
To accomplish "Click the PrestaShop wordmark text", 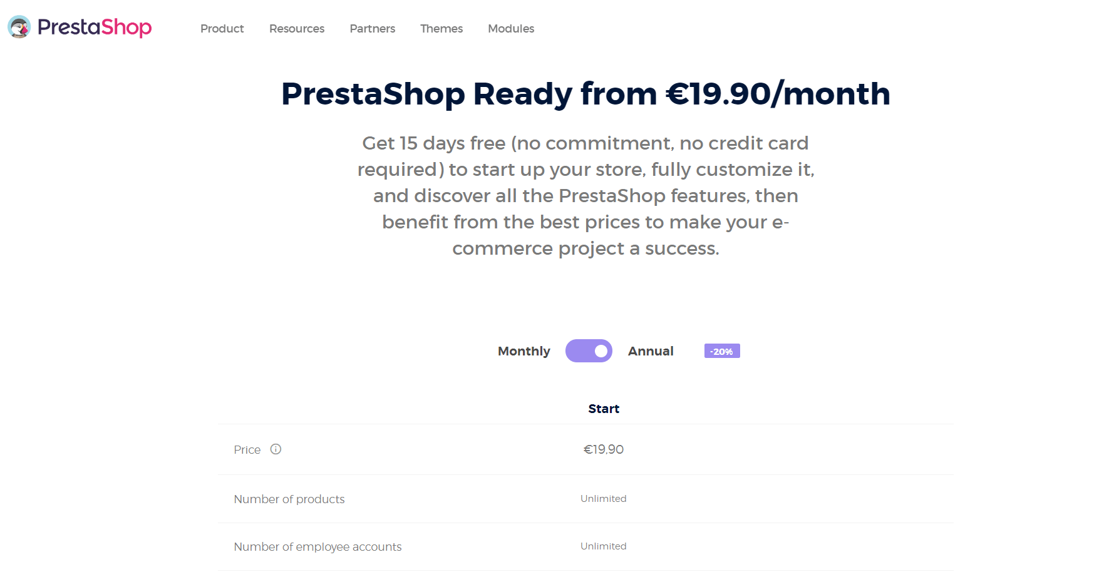I will 95,28.
